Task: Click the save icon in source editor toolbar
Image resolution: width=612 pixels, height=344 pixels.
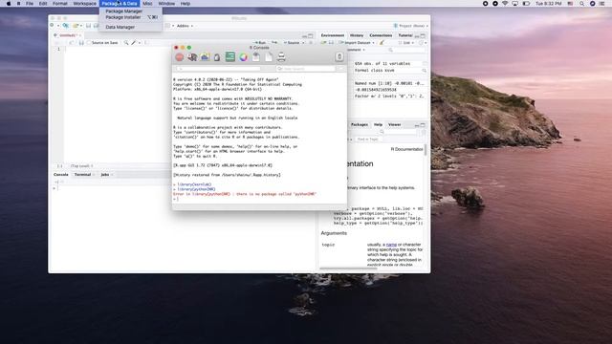Action: (x=81, y=42)
